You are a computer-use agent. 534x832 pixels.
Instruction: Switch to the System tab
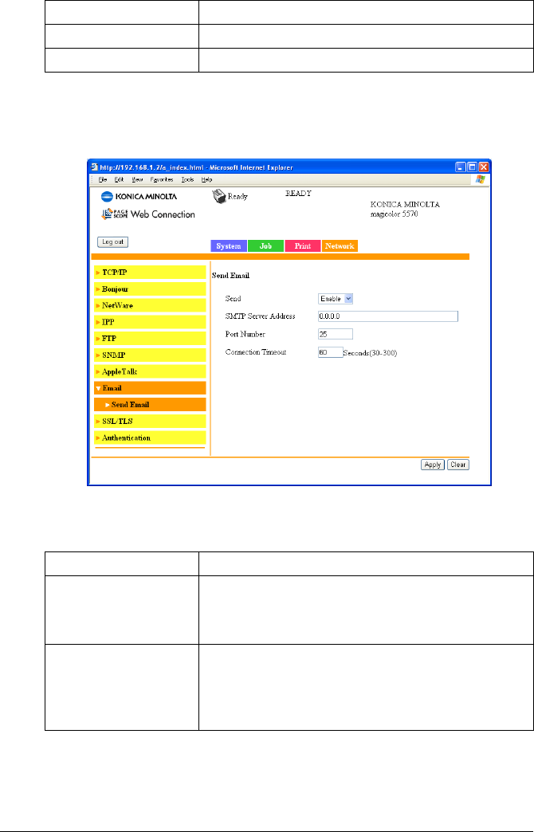coord(229,246)
